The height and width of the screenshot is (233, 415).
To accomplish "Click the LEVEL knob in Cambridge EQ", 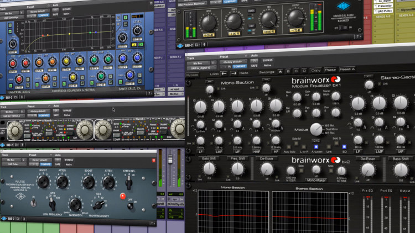I will coord(137,31).
